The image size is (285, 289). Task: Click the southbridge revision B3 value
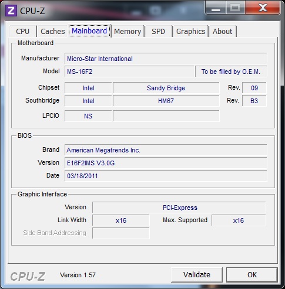click(254, 101)
